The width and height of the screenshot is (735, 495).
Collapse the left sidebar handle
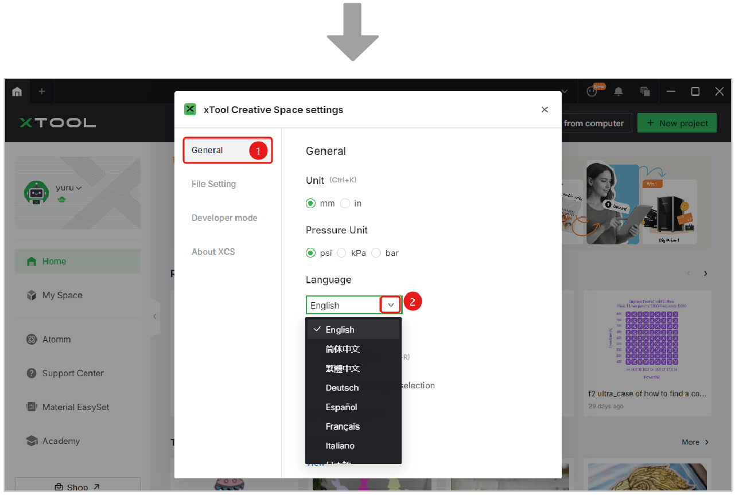155,316
